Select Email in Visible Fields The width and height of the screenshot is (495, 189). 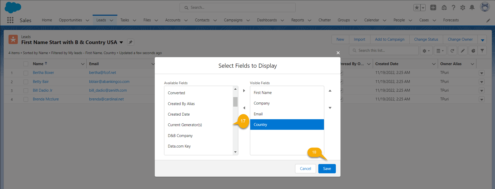pyautogui.click(x=287, y=114)
